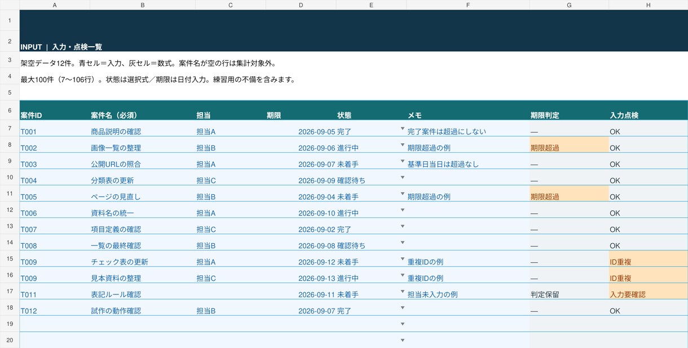Screen dimensions: 688x348
Task: Select row 19 header number
Action: coord(10,324)
